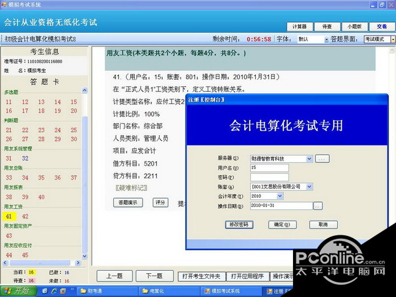Click the 操作日期 date field
Viewport: 396px width, 297px height.
tap(281, 206)
